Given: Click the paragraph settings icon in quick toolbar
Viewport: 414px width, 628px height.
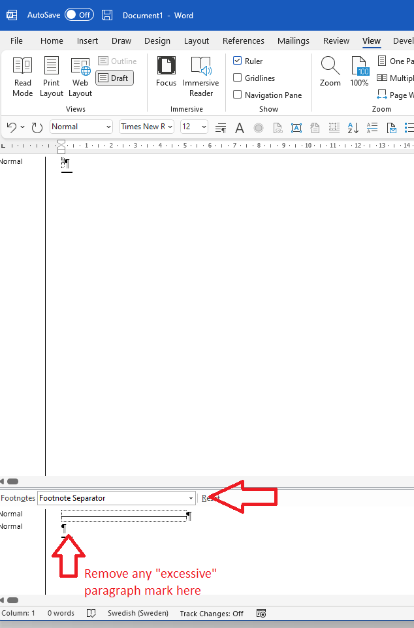Looking at the screenshot, I should 221,128.
